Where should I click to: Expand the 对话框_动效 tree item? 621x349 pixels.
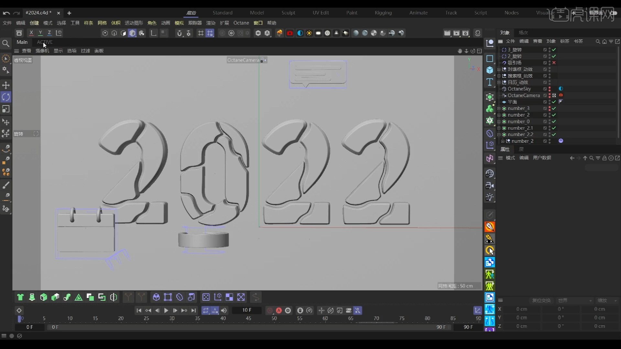pyautogui.click(x=499, y=69)
